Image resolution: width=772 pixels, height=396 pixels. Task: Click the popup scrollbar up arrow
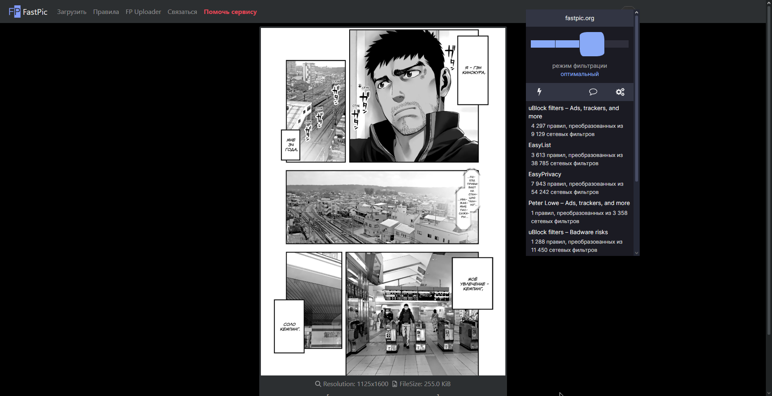[x=636, y=12]
